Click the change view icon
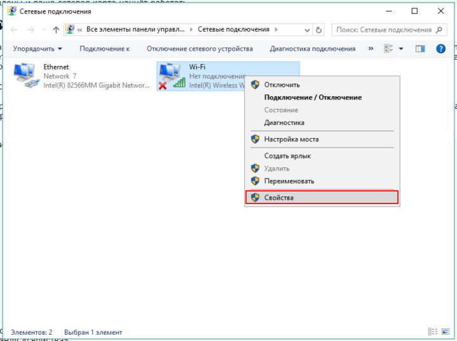This screenshot has height=341, width=457. click(388, 49)
